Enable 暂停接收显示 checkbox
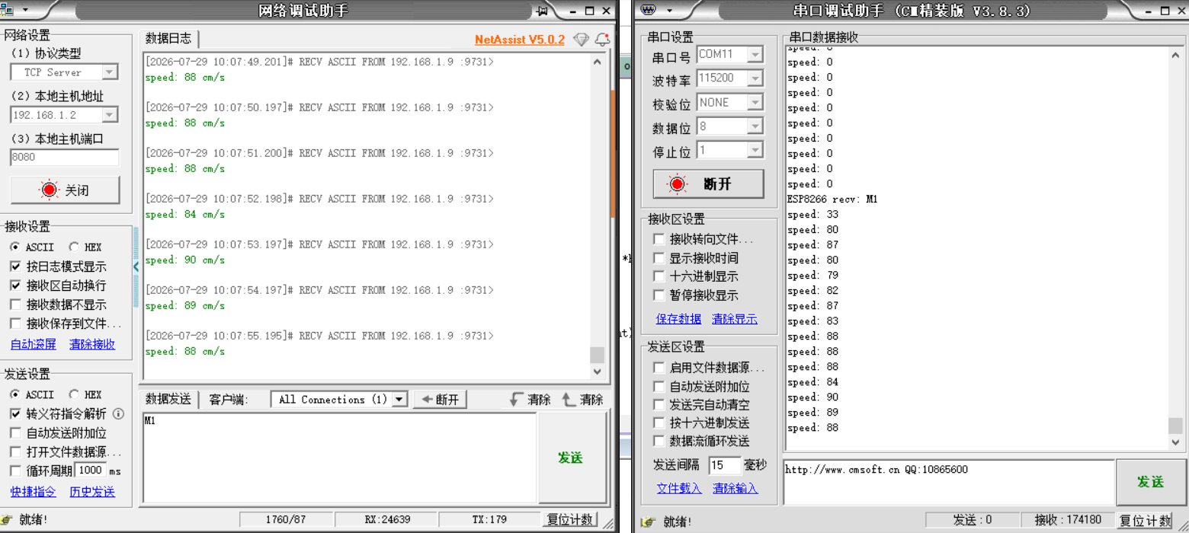This screenshot has height=533, width=1189. click(659, 295)
